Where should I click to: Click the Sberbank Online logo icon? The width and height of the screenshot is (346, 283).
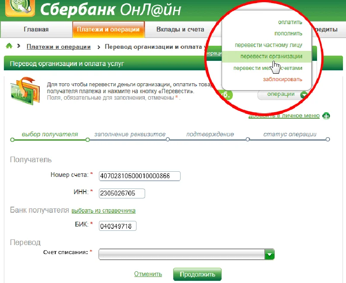[20, 8]
